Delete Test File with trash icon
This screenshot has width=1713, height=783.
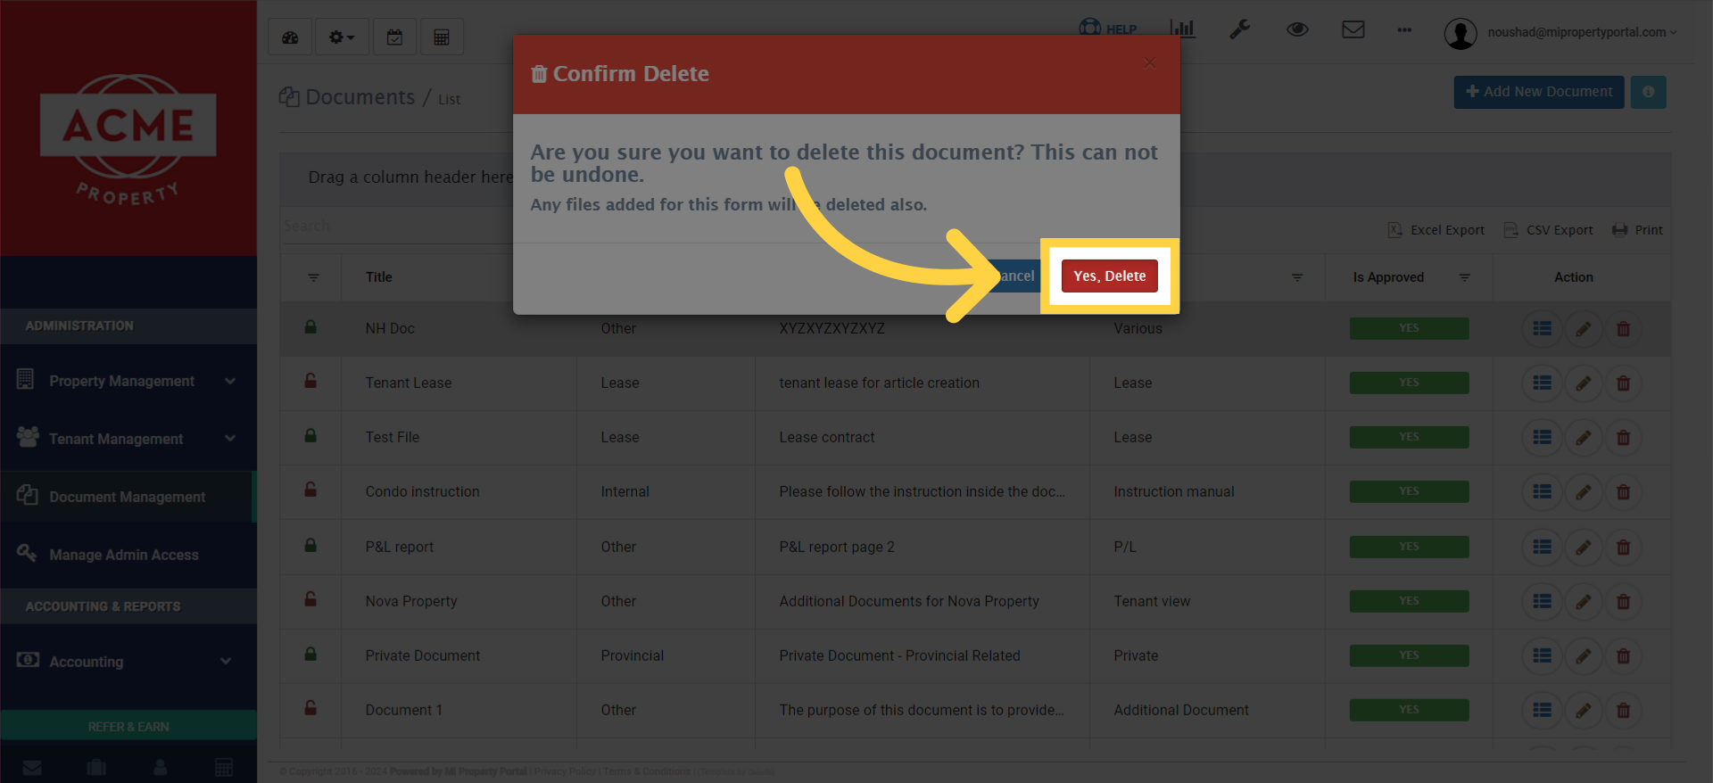pos(1623,438)
